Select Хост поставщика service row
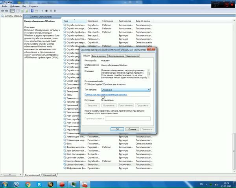The image size is (236, 188). 108,154
